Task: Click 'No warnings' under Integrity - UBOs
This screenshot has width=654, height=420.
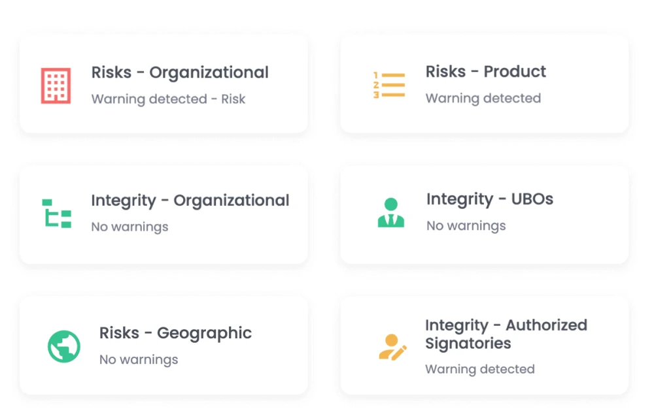Action: click(466, 226)
